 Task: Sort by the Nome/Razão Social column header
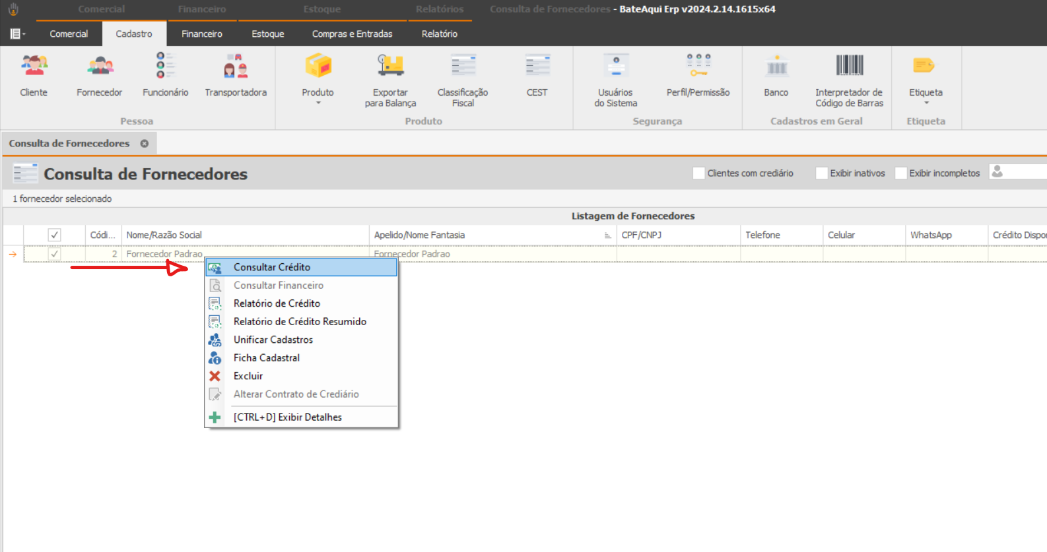245,235
